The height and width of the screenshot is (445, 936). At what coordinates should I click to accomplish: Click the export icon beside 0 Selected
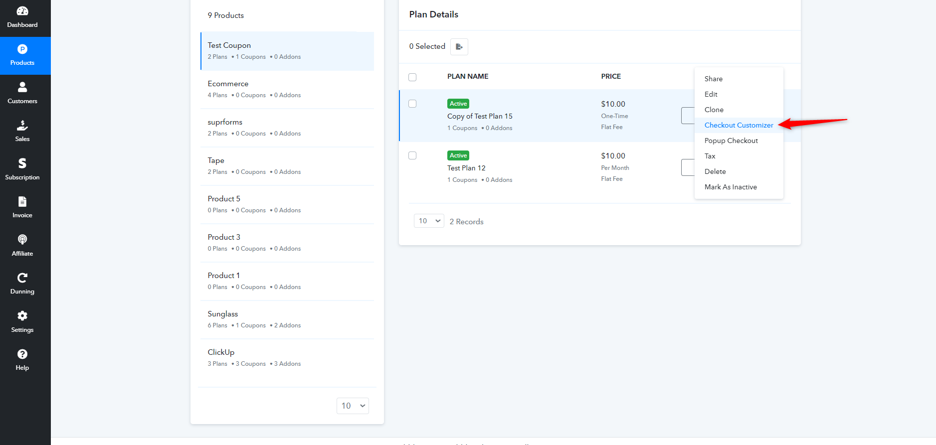459,47
